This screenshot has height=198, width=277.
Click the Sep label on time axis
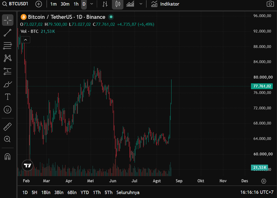(179, 181)
